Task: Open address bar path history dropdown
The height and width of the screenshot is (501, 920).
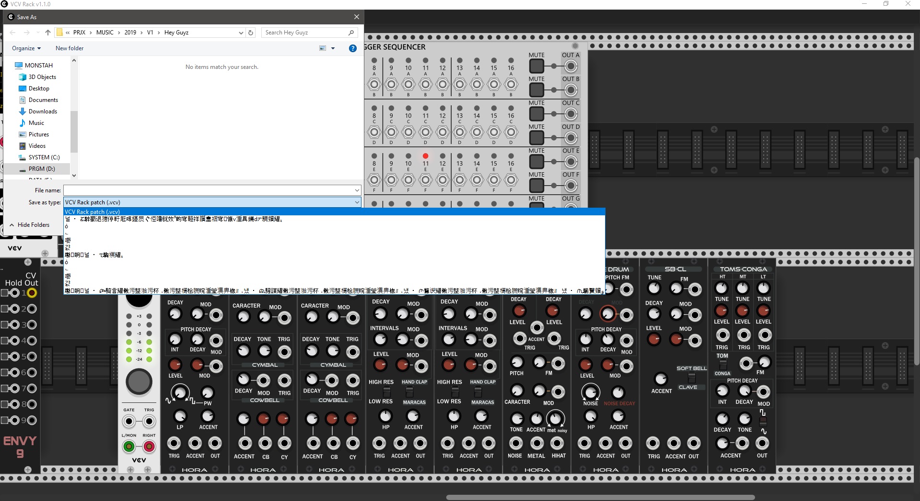Action: coord(241,33)
